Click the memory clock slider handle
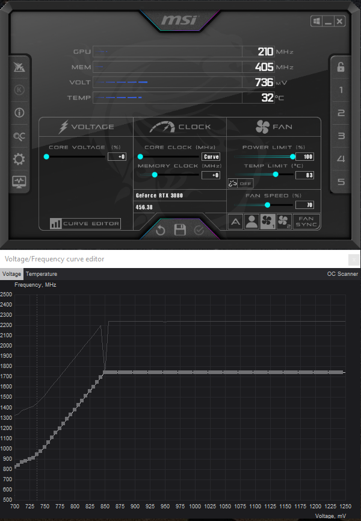The height and width of the screenshot is (521, 361). 155,175
